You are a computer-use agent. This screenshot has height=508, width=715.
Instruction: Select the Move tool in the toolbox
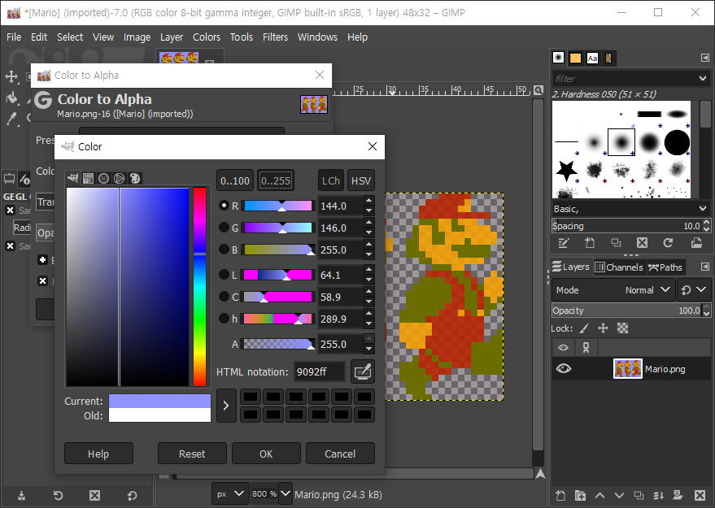coord(11,76)
